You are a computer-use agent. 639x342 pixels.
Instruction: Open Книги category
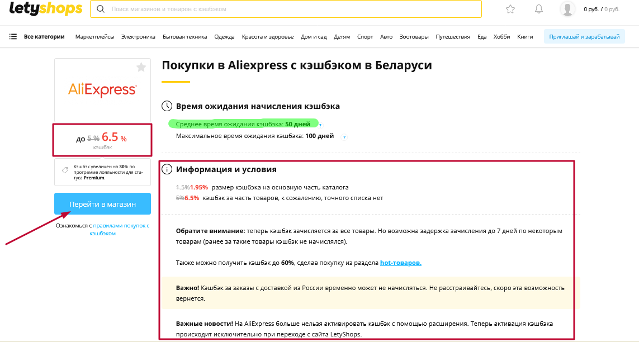(x=525, y=37)
